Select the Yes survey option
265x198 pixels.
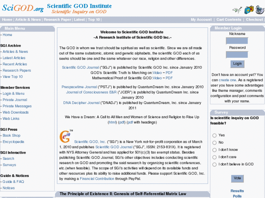click(x=214, y=135)
